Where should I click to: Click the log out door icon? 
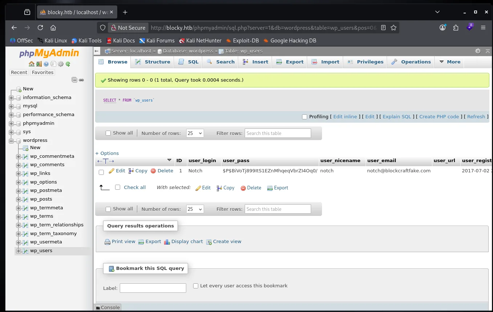pyautogui.click(x=38, y=64)
